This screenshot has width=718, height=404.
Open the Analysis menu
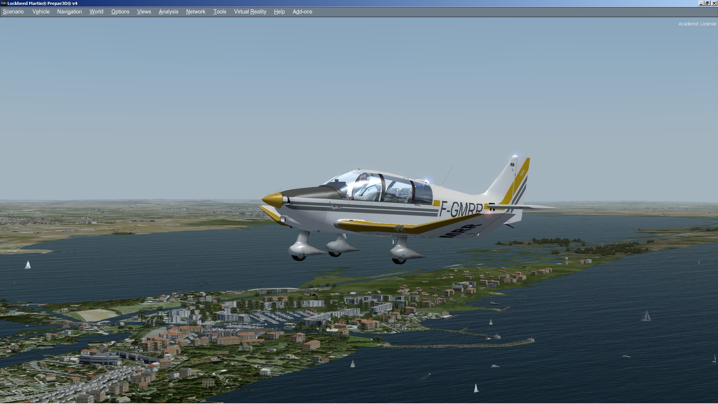point(169,12)
